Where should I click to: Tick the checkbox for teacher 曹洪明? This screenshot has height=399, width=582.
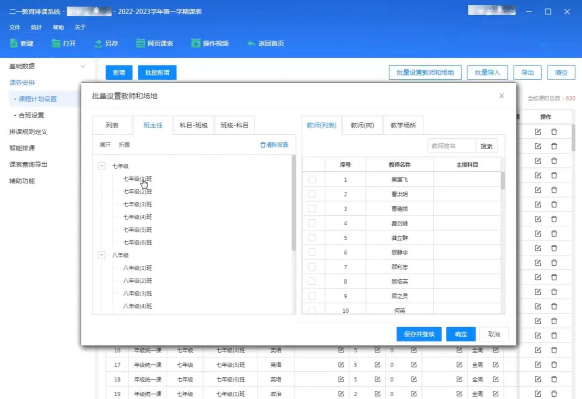[x=312, y=194]
